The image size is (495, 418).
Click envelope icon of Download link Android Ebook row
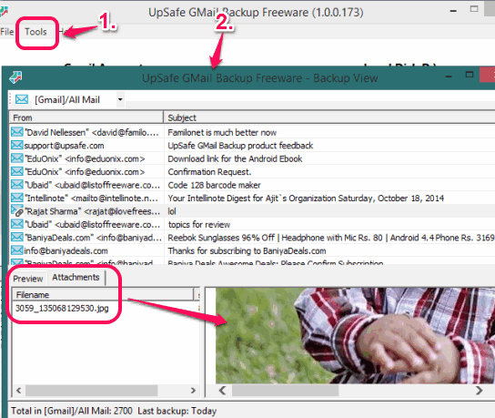click(17, 158)
